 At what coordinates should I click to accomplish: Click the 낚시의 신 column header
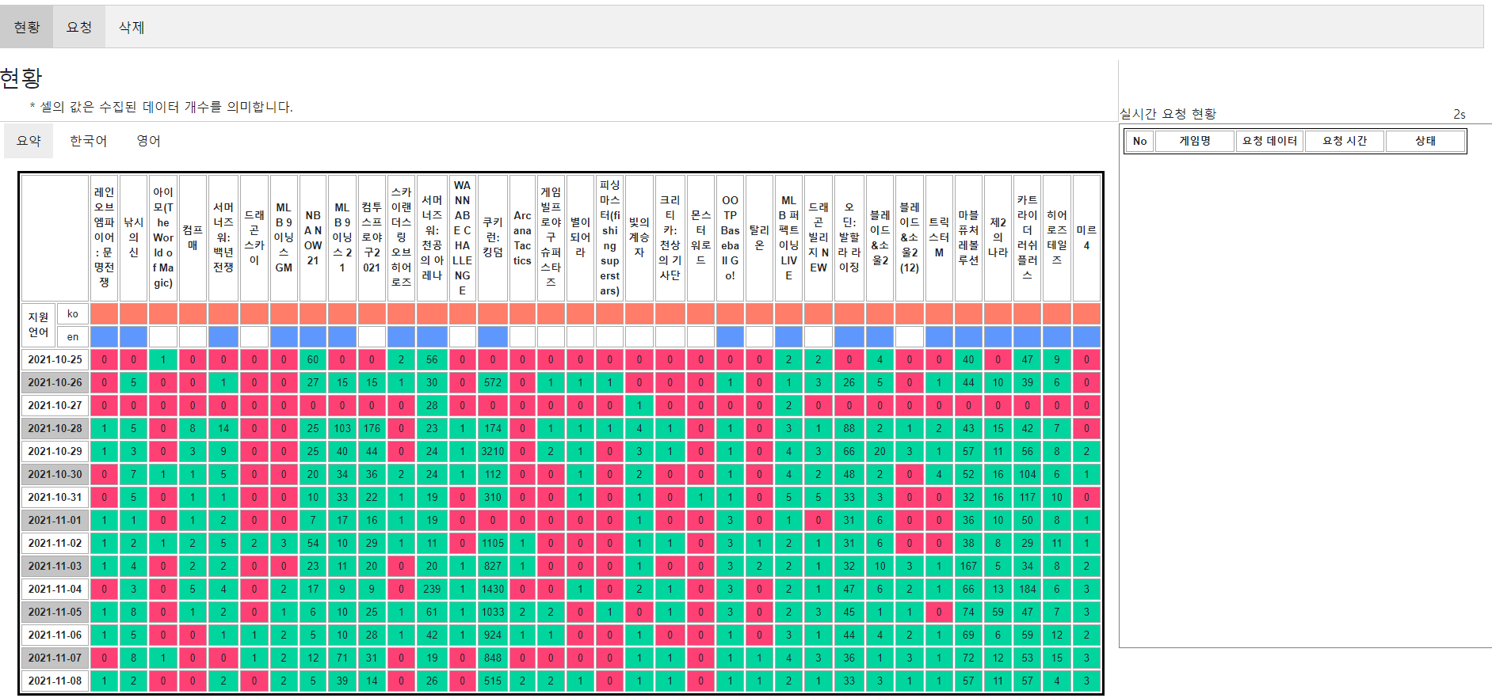[x=133, y=237]
